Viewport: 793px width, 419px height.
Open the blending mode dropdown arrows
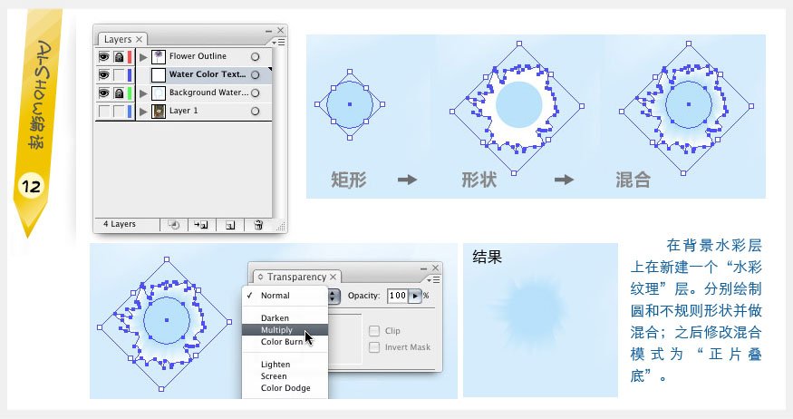334,296
